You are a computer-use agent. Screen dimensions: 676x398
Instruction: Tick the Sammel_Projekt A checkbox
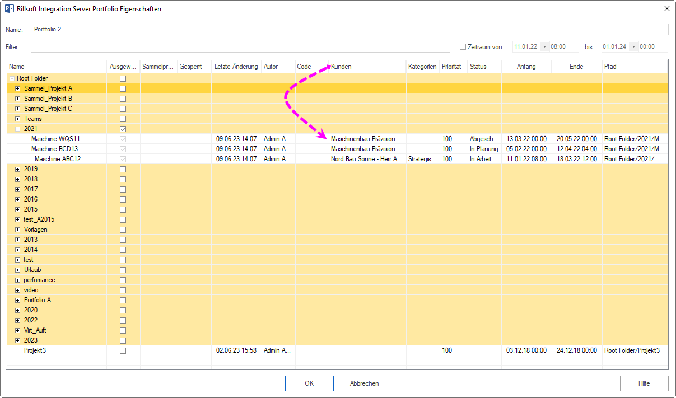pyautogui.click(x=123, y=88)
